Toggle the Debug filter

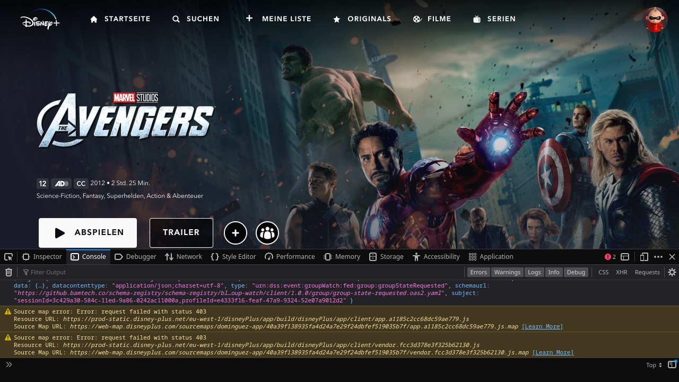tap(576, 272)
